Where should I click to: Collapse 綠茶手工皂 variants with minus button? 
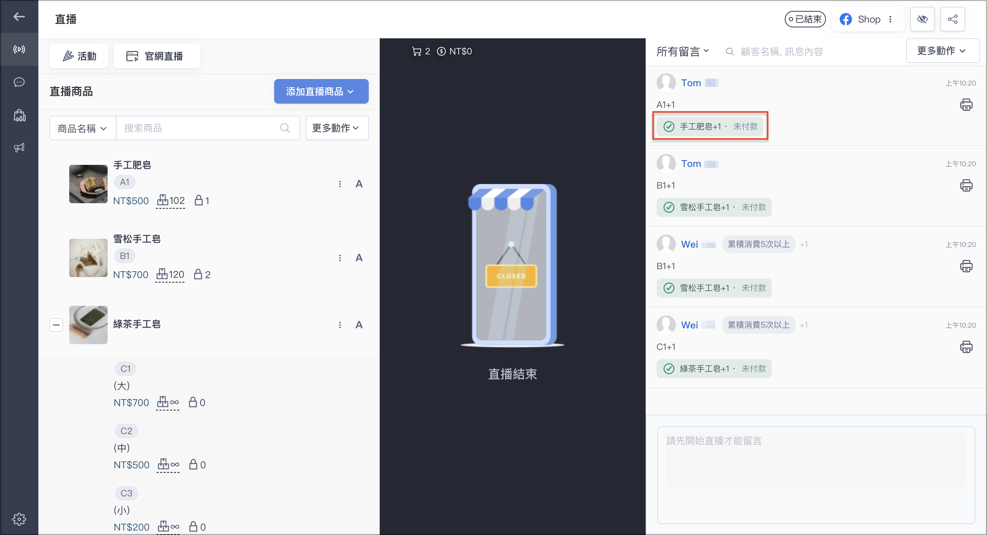56,325
